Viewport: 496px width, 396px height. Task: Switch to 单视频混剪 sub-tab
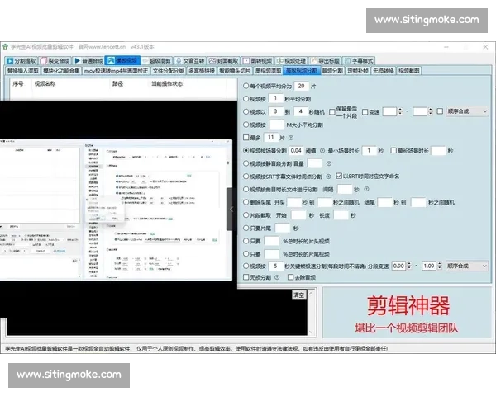[x=268, y=71]
